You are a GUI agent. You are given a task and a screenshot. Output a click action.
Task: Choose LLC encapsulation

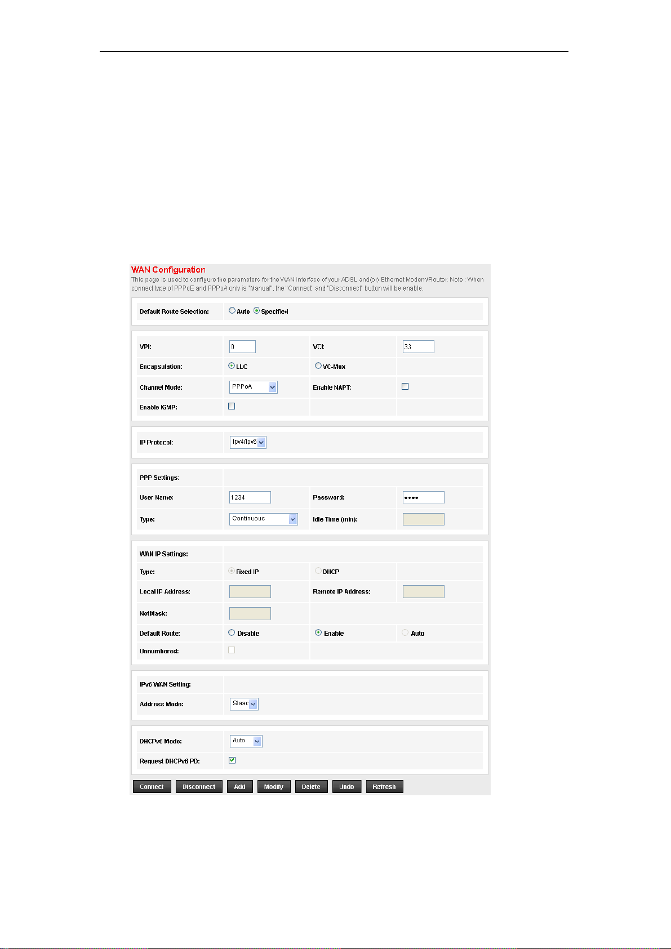pyautogui.click(x=232, y=366)
